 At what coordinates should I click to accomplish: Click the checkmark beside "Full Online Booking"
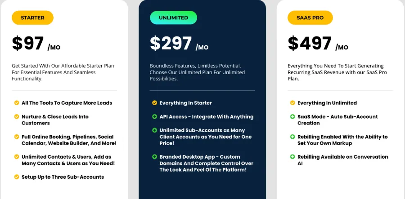pyautogui.click(x=17, y=137)
